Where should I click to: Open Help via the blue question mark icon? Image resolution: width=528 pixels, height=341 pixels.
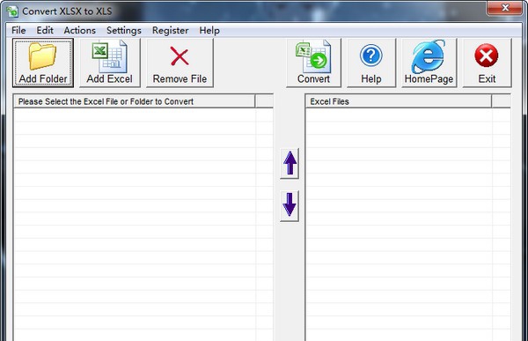click(371, 63)
